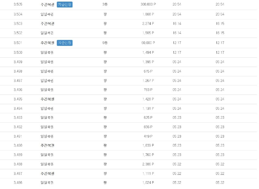259x189 pixels.
Task: Click the 1,111 P amount cell
Action: pyautogui.click(x=148, y=173)
